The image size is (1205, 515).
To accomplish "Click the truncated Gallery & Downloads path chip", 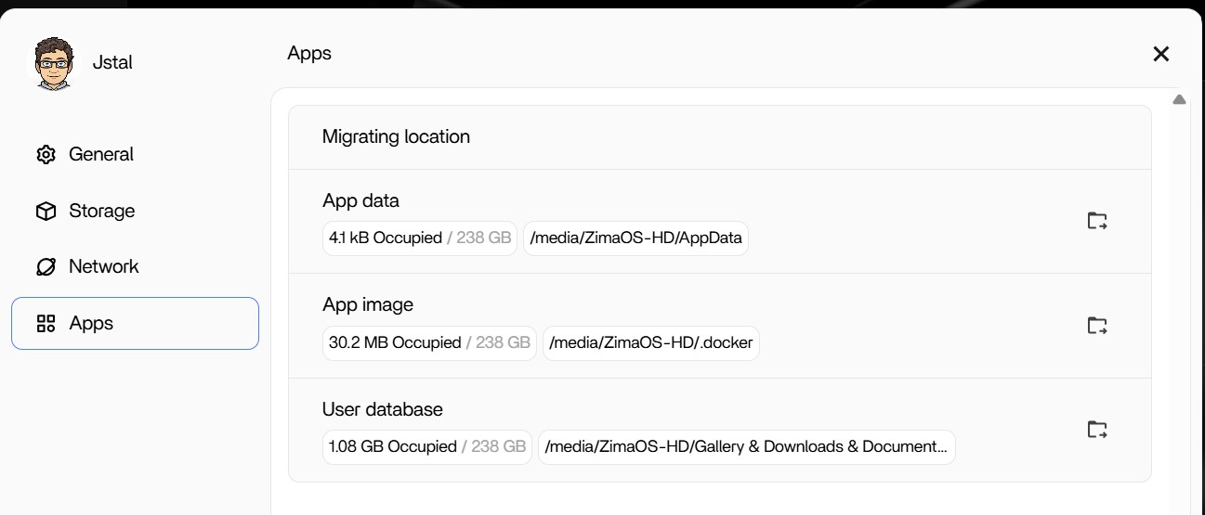I will (746, 446).
